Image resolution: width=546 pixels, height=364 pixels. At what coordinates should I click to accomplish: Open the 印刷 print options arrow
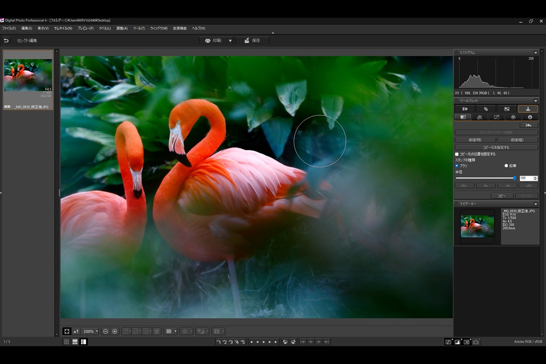coord(230,40)
